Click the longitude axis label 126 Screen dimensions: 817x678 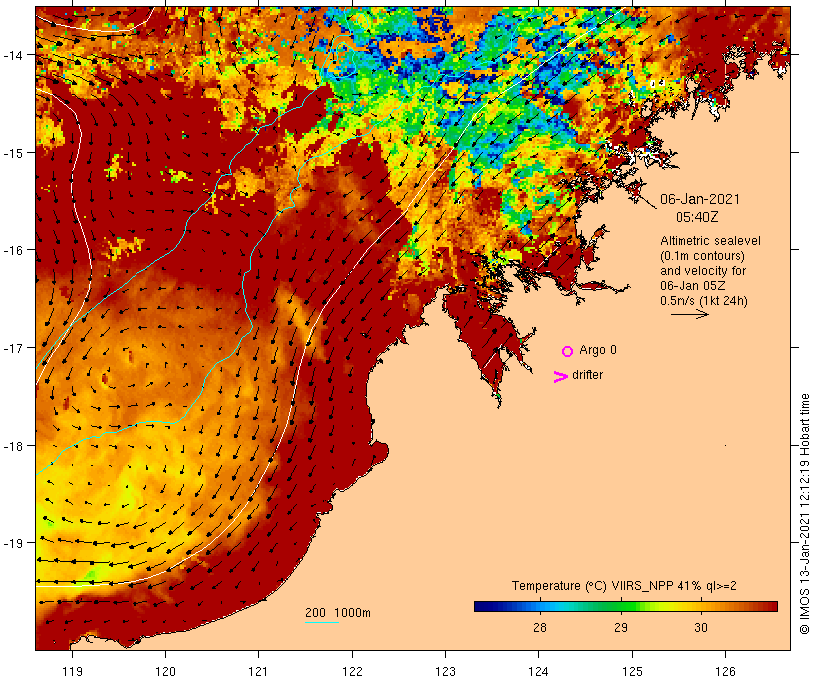(725, 671)
